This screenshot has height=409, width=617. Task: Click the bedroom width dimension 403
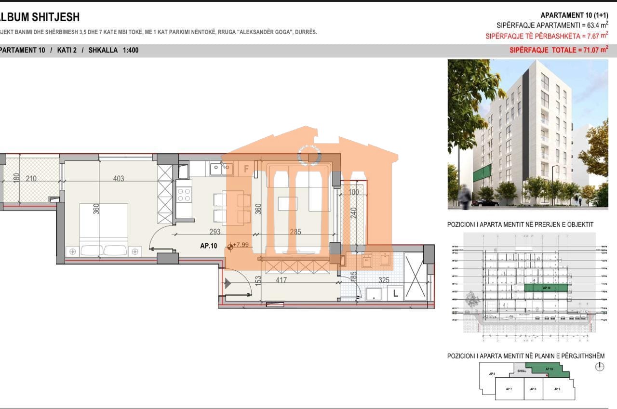pos(118,179)
